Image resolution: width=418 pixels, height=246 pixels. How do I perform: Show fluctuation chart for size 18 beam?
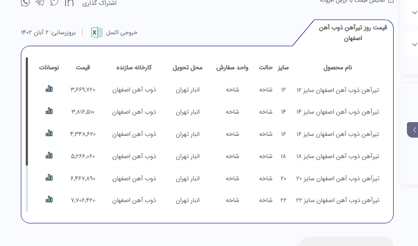click(49, 155)
